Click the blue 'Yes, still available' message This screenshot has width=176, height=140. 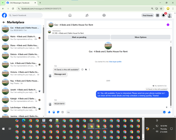click(x=132, y=94)
